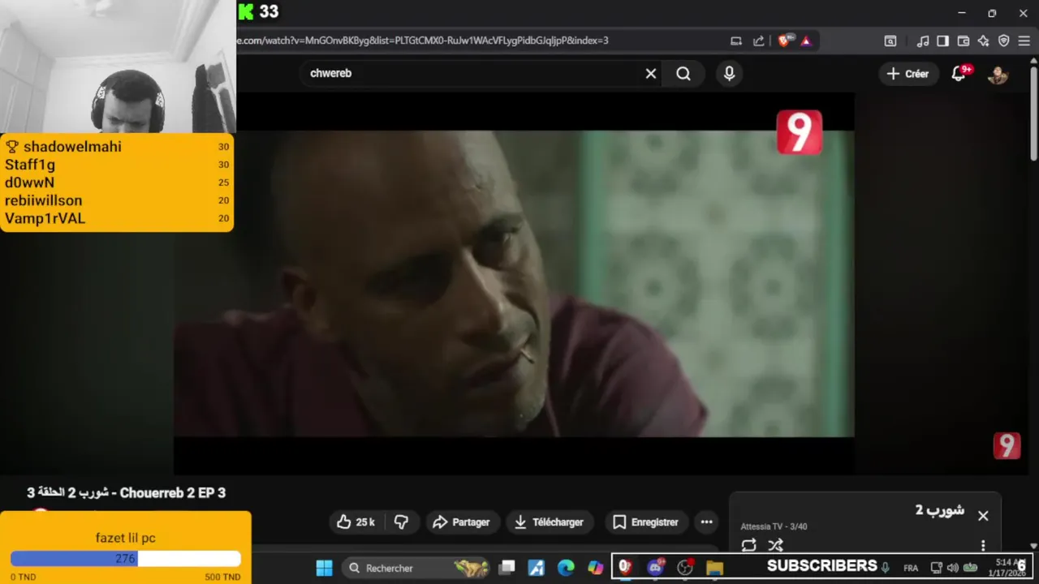Viewport: 1039px width, 584px height.
Task: Open the network tray icon
Action: click(936, 568)
